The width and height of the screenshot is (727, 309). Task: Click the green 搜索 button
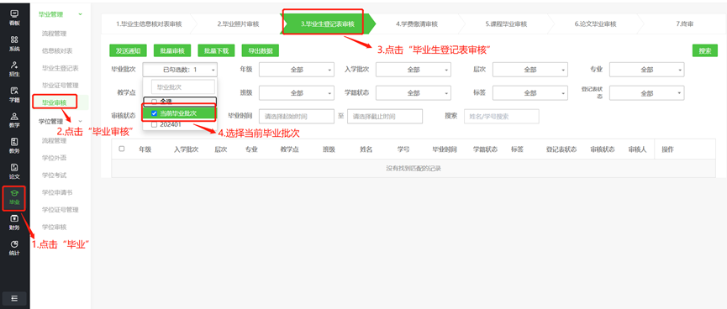tap(705, 50)
